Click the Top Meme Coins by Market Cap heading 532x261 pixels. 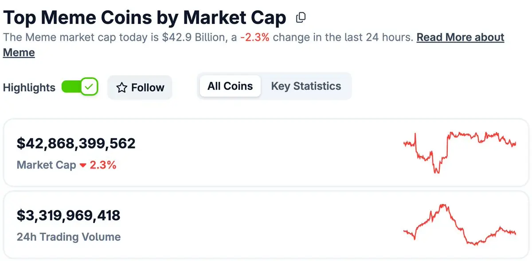coord(145,18)
